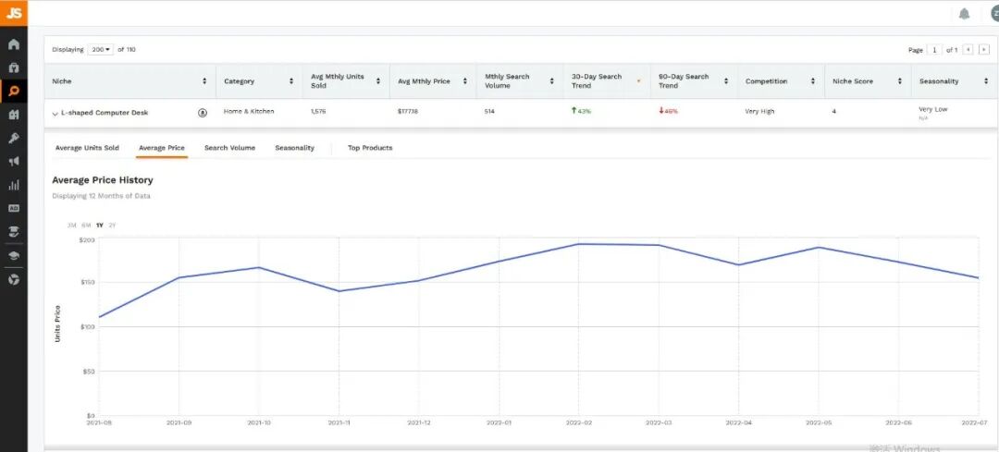Switch to Seasonality tab
Image resolution: width=999 pixels, height=452 pixels.
tap(294, 148)
